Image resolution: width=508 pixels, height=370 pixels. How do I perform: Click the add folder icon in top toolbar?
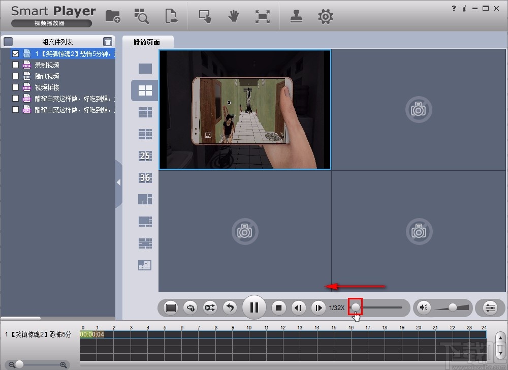(113, 16)
